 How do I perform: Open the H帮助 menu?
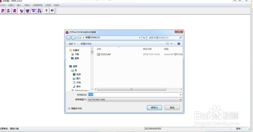(x=56, y=5)
